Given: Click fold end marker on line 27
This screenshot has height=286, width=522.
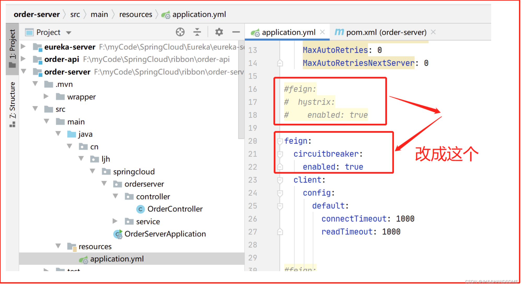Looking at the screenshot, I should tap(280, 232).
